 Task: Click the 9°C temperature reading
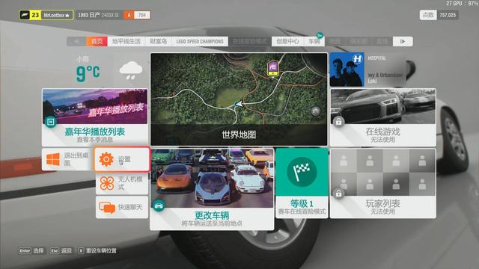click(x=88, y=73)
